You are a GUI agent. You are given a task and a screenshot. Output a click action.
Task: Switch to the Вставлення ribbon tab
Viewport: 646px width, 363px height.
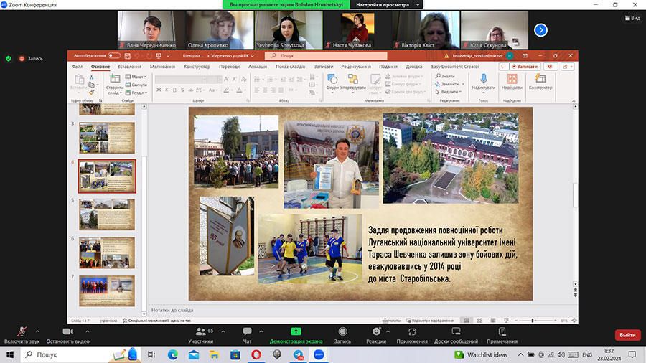(x=129, y=66)
